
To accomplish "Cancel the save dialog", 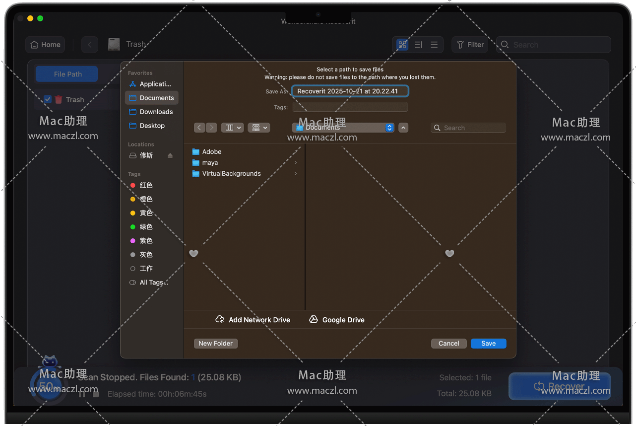I will click(449, 343).
